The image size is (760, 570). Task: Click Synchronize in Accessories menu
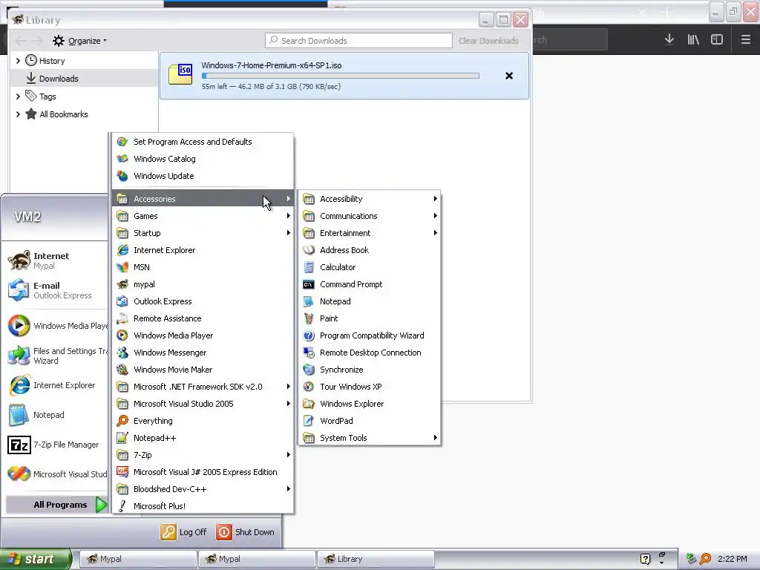point(369,370)
